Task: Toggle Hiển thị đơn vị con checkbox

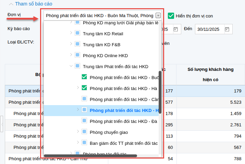Action: [171, 16]
